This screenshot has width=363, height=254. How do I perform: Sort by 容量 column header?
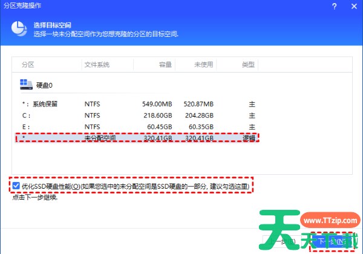pos(165,64)
